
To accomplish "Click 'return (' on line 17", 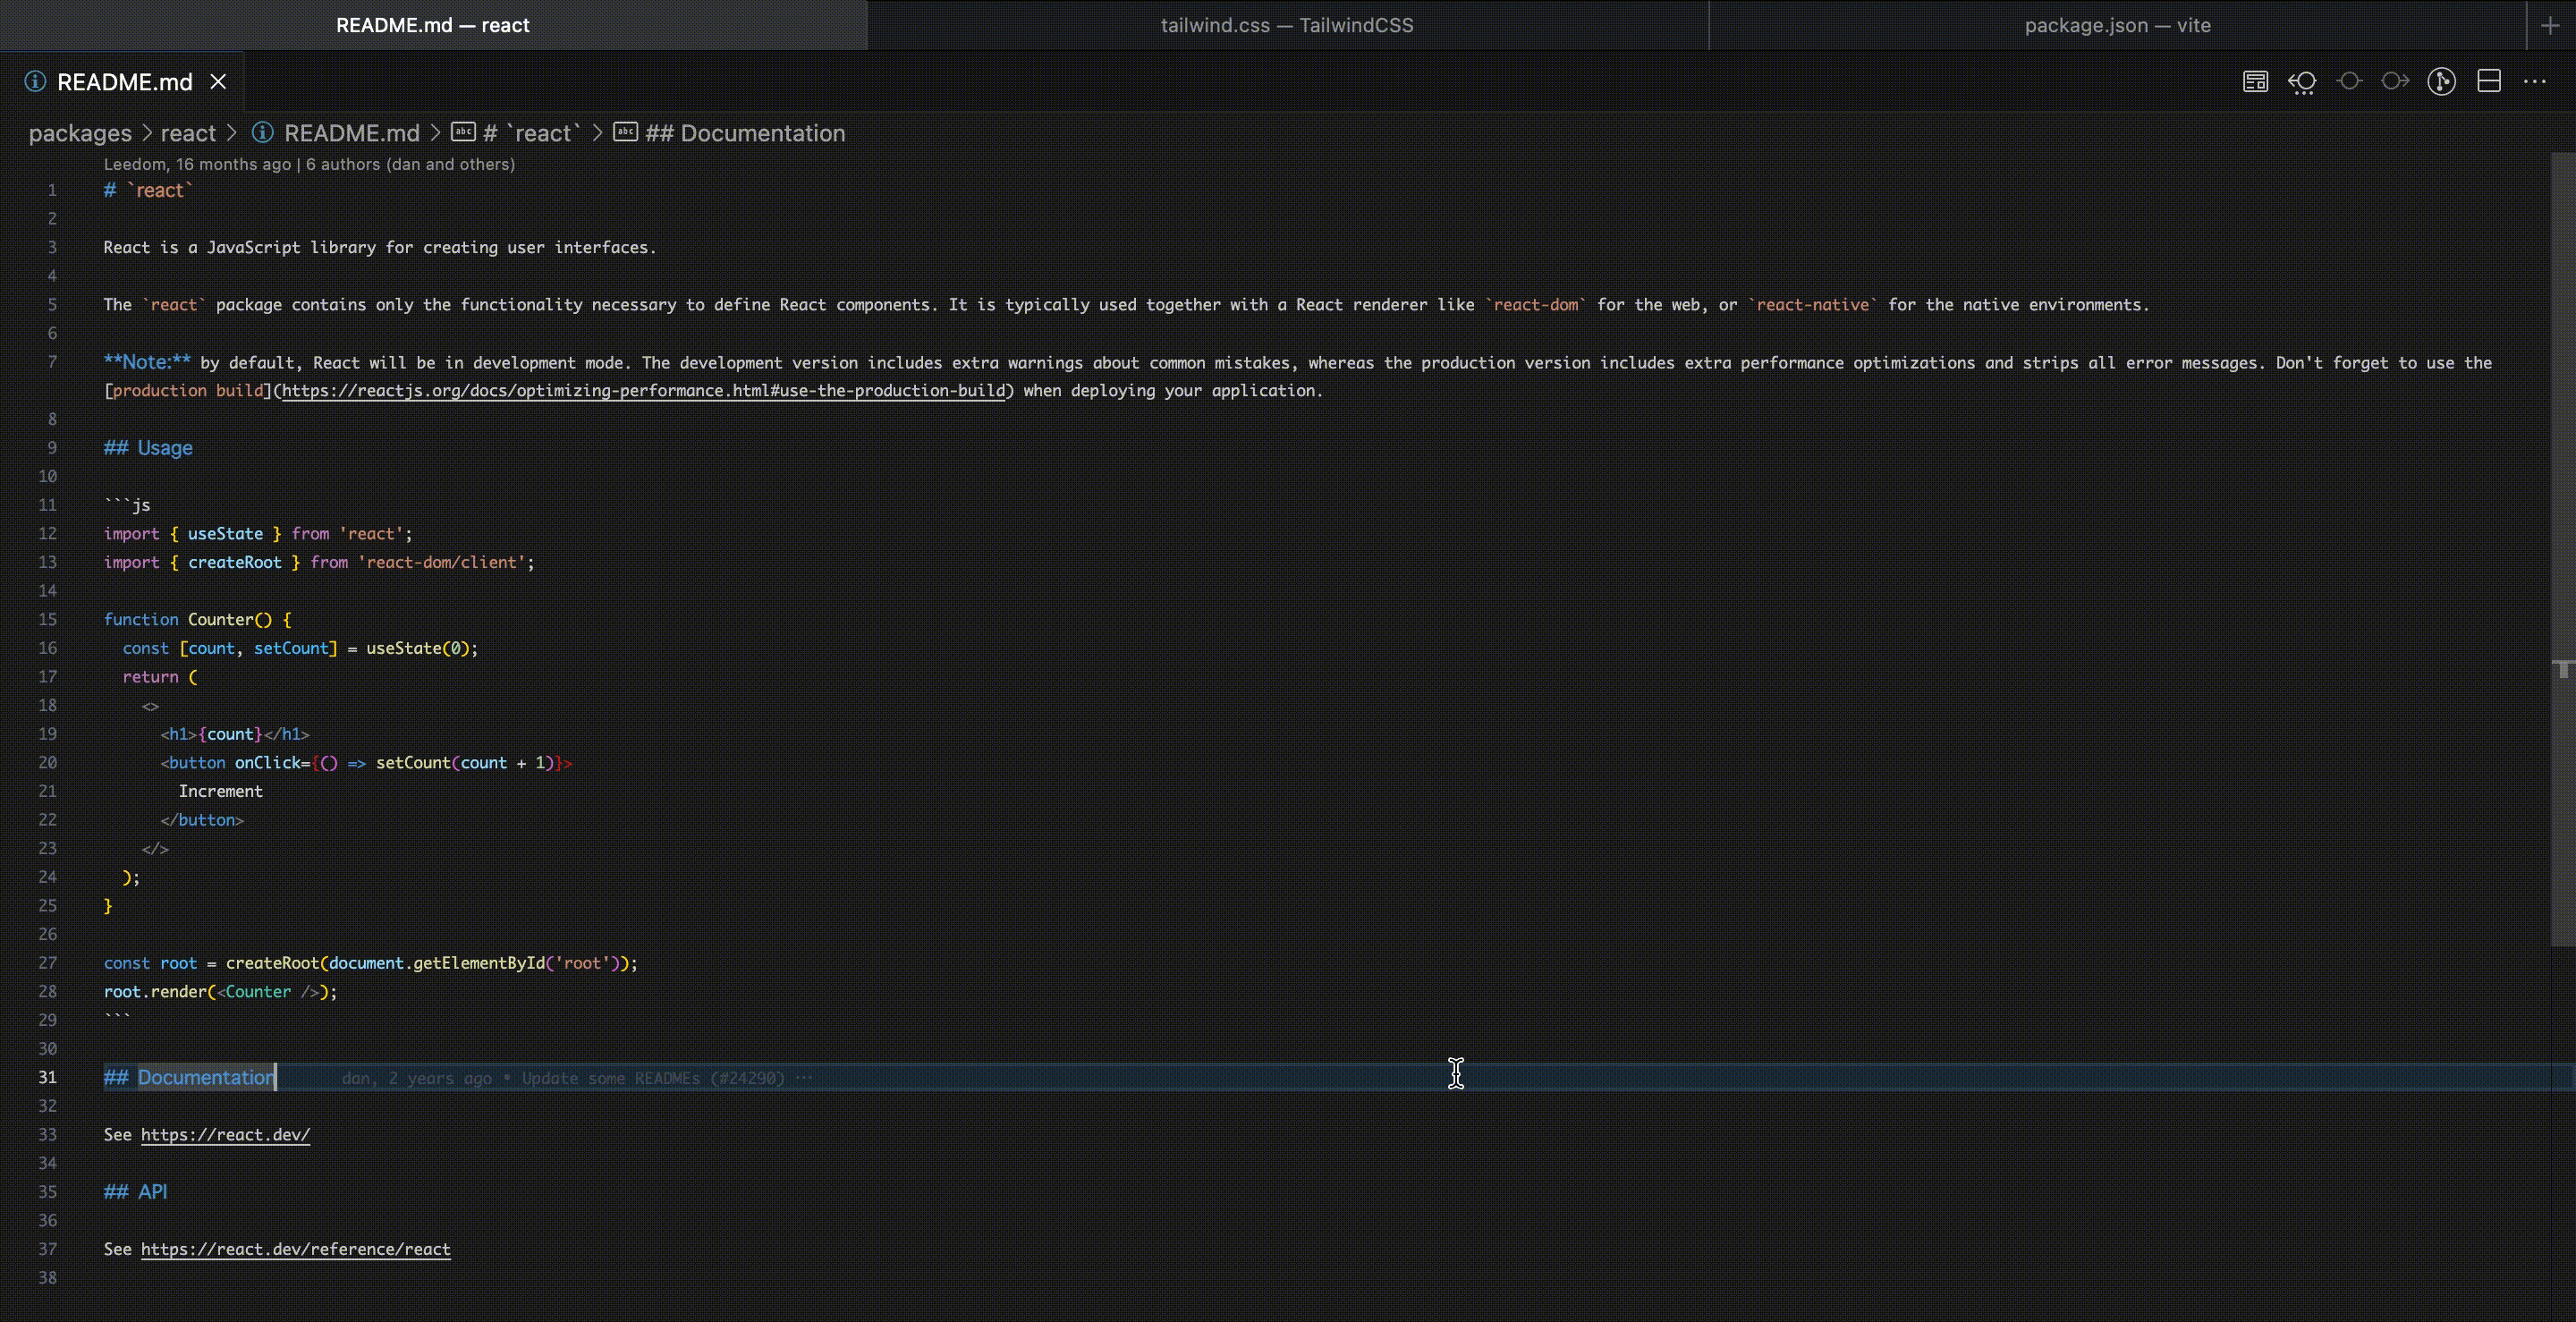I will tap(160, 677).
